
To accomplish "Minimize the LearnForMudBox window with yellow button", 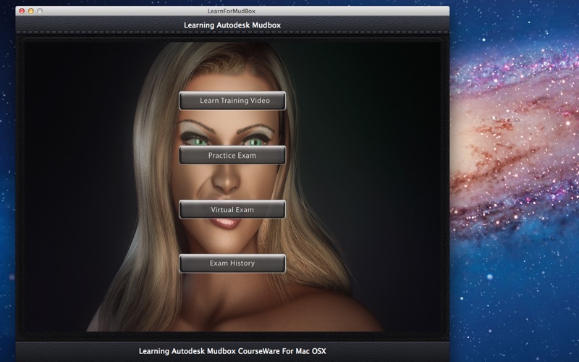I will point(30,11).
